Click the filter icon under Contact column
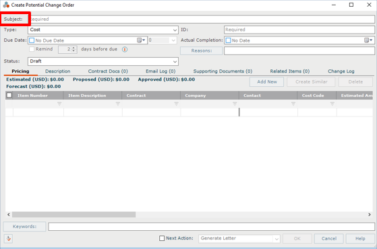This screenshot has height=249, width=377. tap(293, 104)
